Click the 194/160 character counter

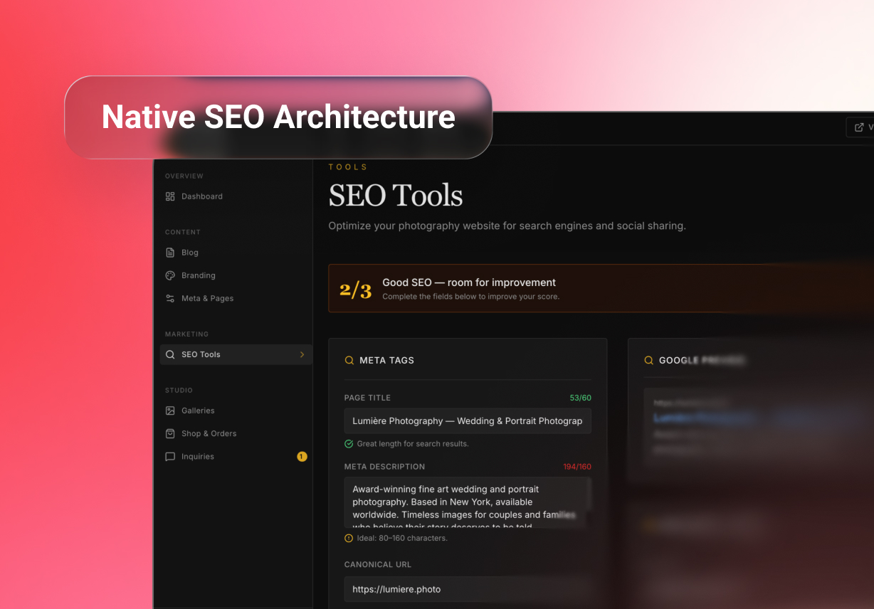tap(577, 467)
